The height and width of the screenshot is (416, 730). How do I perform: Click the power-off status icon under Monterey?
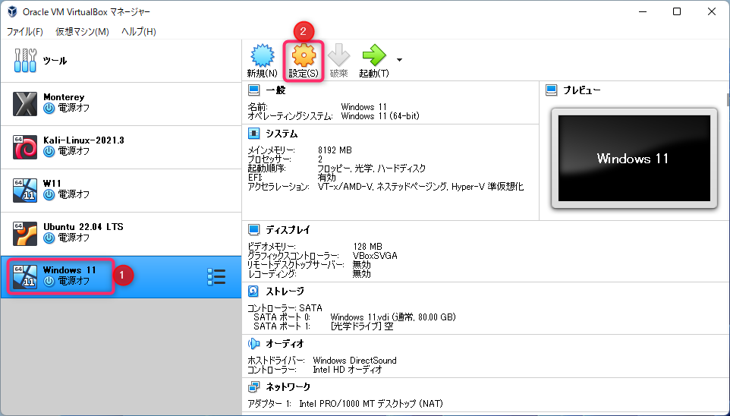49,108
